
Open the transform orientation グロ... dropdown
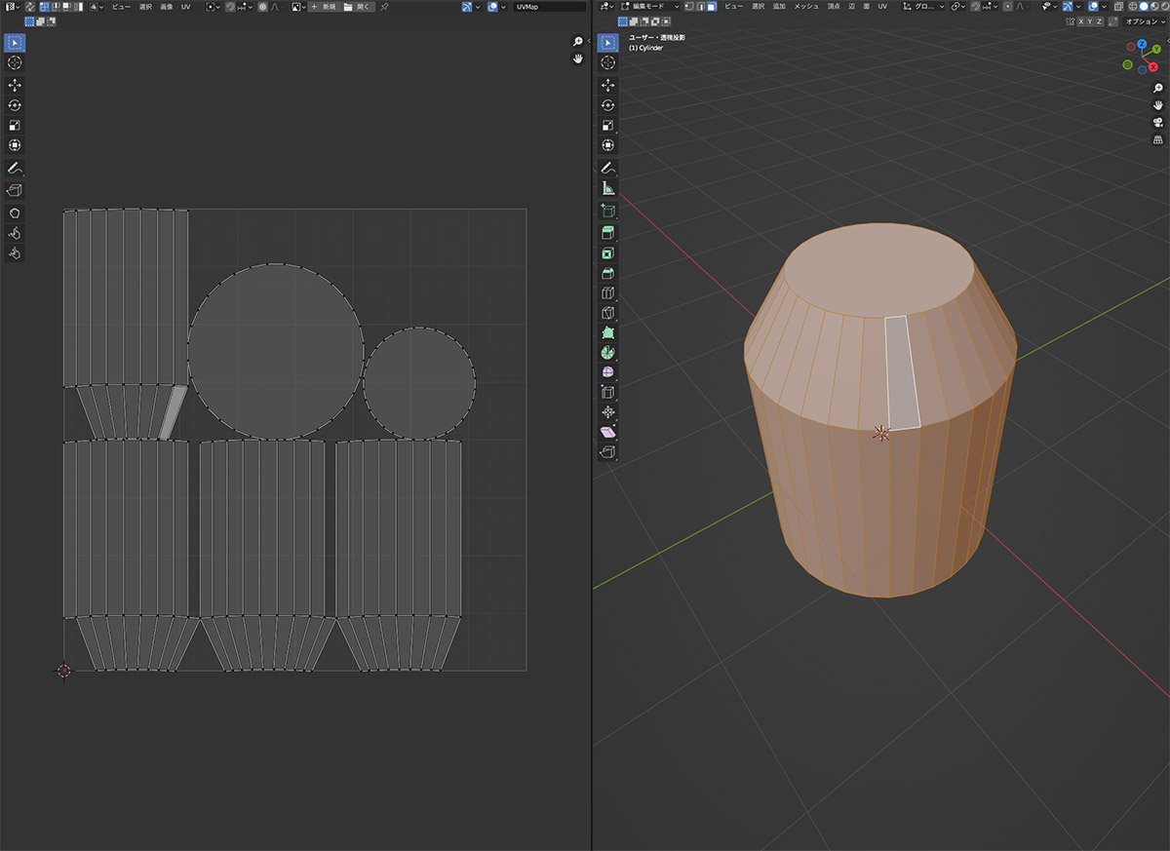(921, 6)
